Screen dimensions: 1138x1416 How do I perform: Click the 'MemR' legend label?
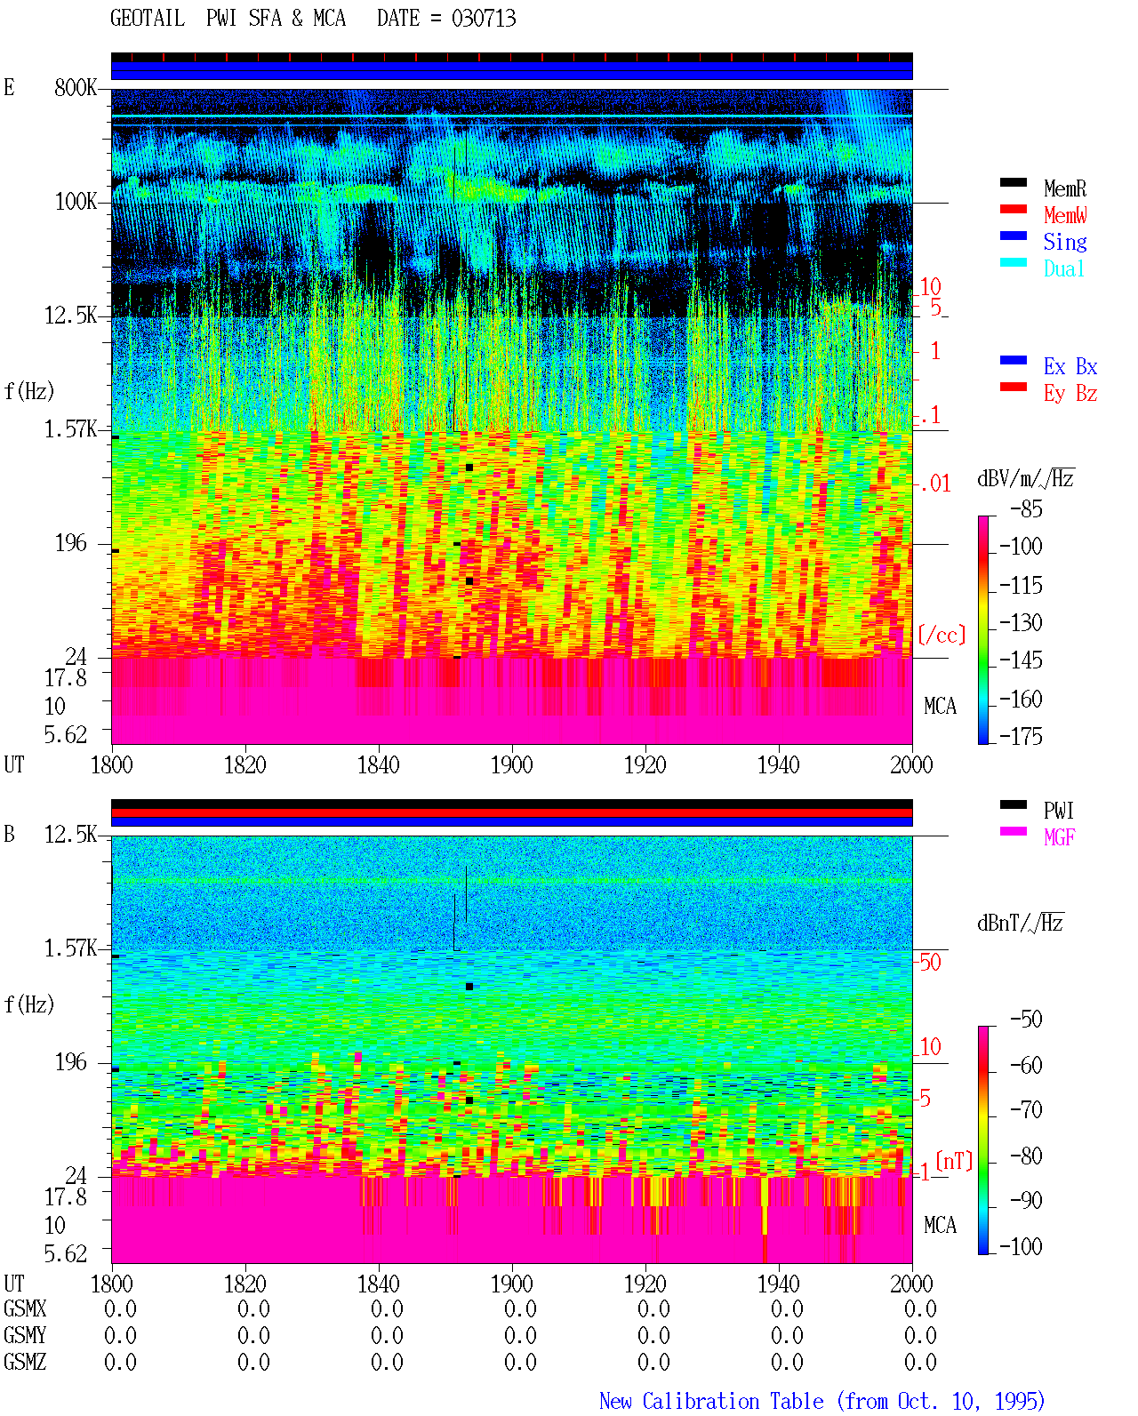pyautogui.click(x=1065, y=188)
